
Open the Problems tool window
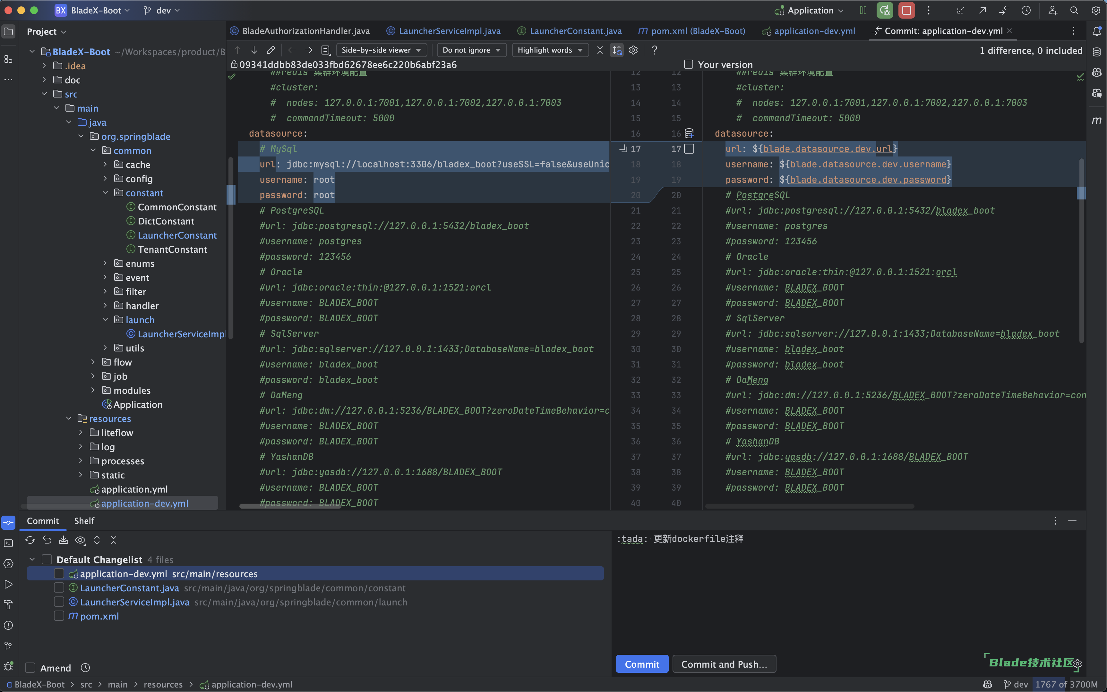8,625
